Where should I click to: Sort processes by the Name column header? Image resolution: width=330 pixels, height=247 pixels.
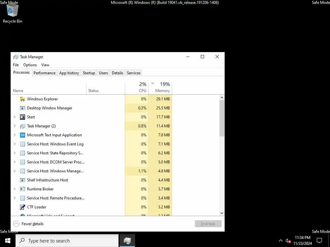click(x=48, y=88)
